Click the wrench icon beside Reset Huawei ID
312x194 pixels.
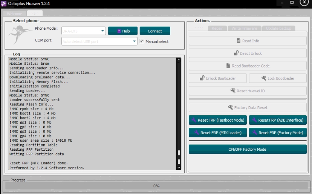(233, 91)
